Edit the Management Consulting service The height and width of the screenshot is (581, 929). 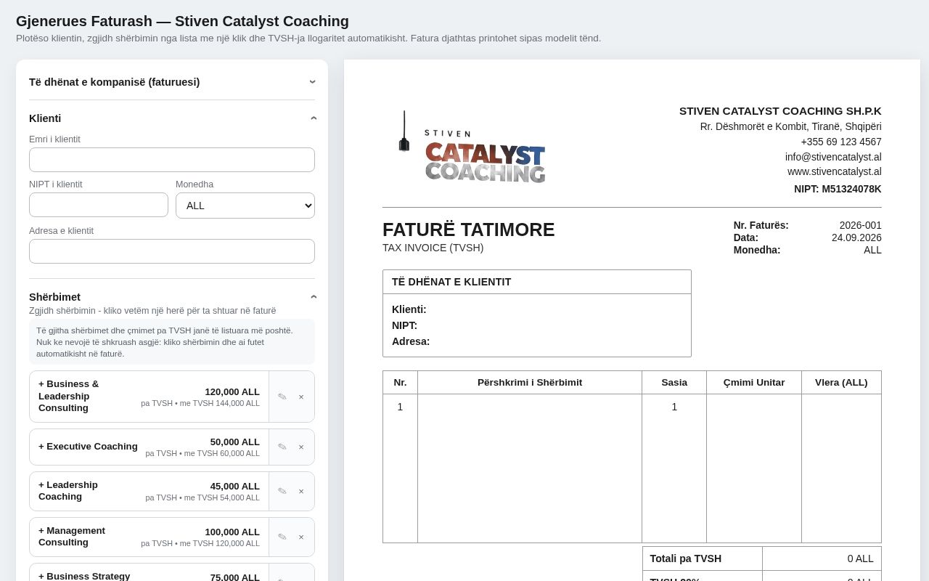pyautogui.click(x=282, y=537)
